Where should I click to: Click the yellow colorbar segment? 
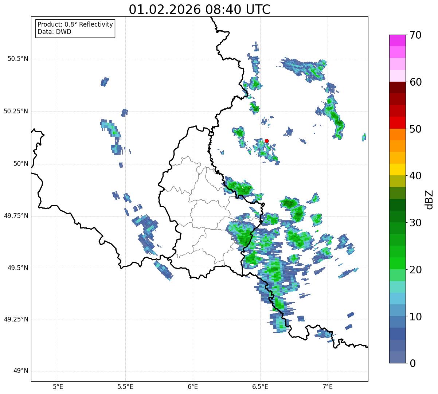coord(397,169)
